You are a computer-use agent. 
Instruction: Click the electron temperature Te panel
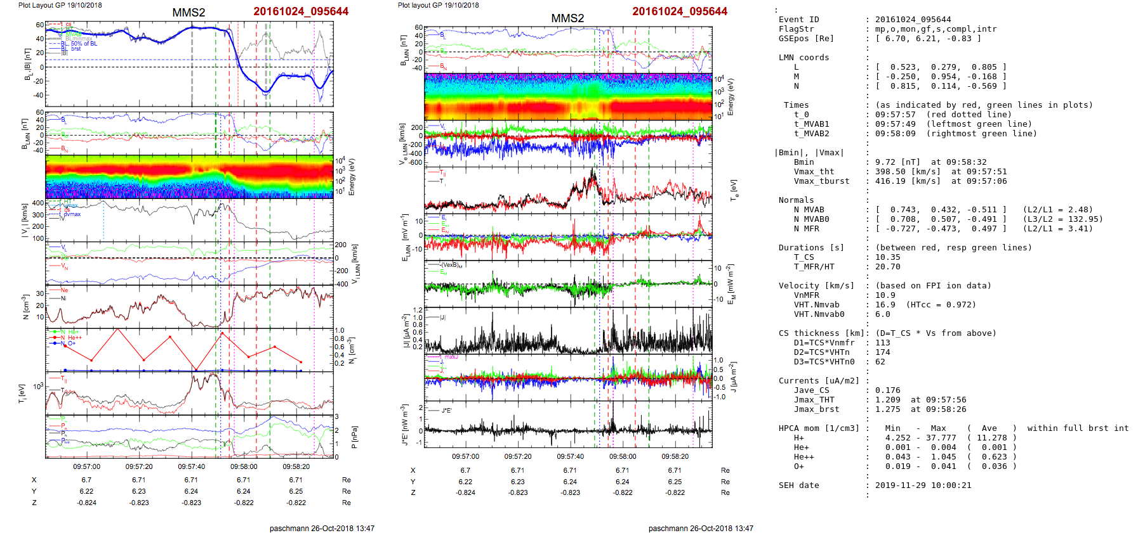pos(568,189)
